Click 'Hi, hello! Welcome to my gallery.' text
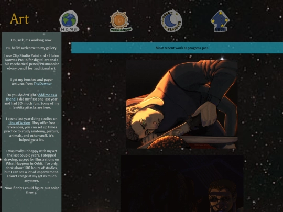283x212 pixels. click(31, 48)
